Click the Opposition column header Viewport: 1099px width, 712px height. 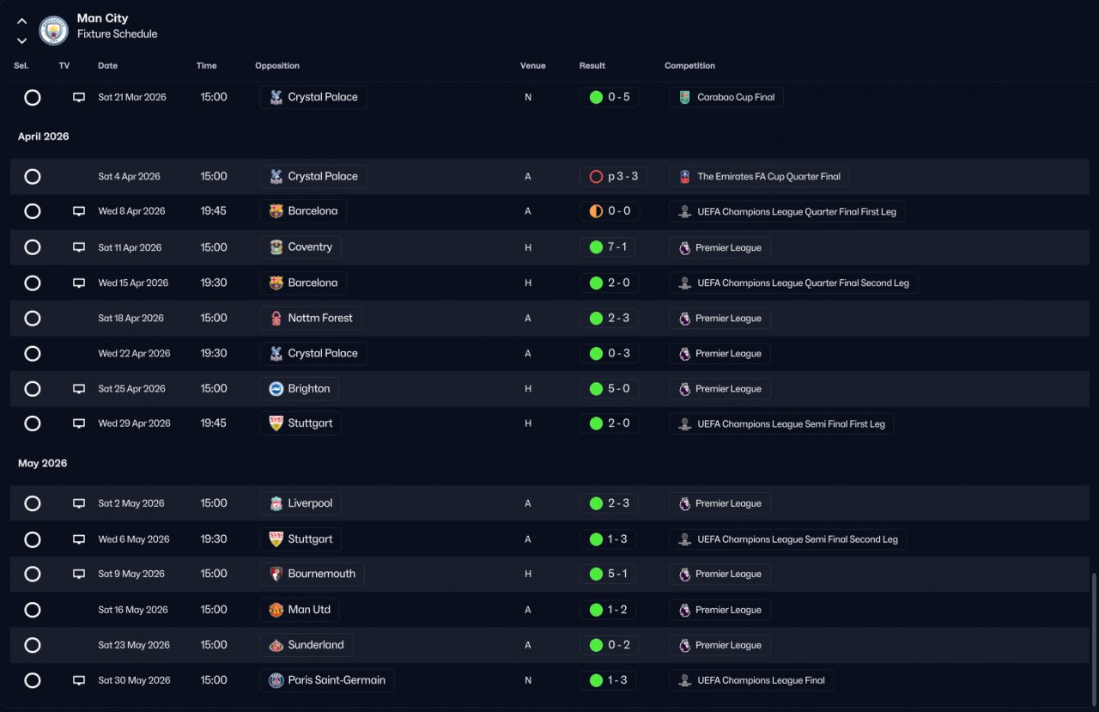pos(277,65)
